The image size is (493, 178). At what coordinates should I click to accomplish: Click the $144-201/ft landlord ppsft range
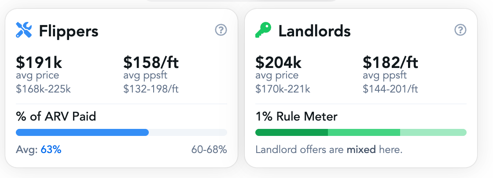(x=390, y=89)
